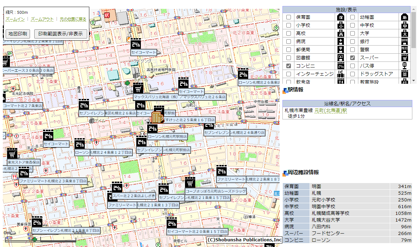Click the ズームアウト link
418x247 pixels.
pyautogui.click(x=42, y=19)
